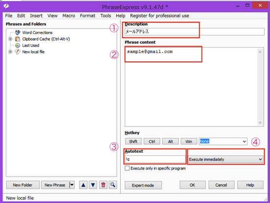Open the New Phrase dropdown arrow
Screen dimensions: 270x203
point(72,185)
